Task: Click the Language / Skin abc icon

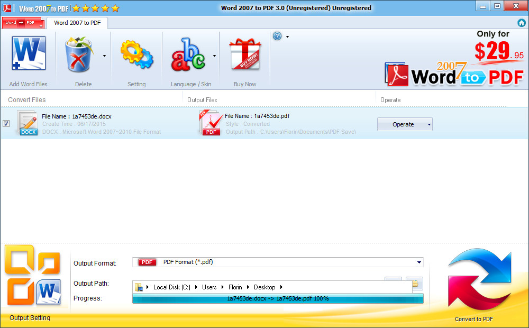Action: pos(188,53)
